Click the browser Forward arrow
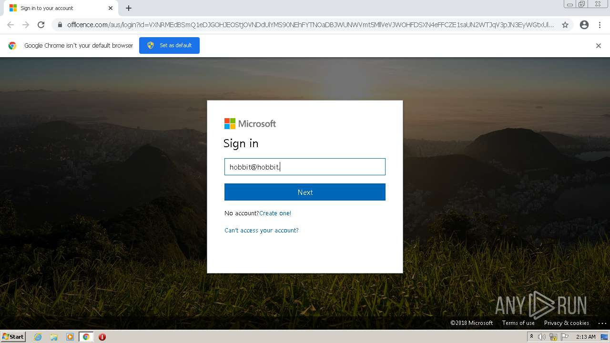This screenshot has height=343, width=610. click(x=26, y=25)
